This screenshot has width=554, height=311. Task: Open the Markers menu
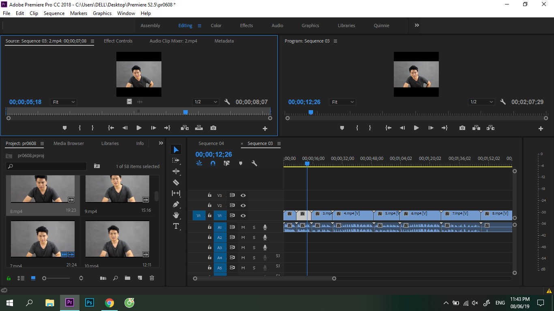[79, 13]
